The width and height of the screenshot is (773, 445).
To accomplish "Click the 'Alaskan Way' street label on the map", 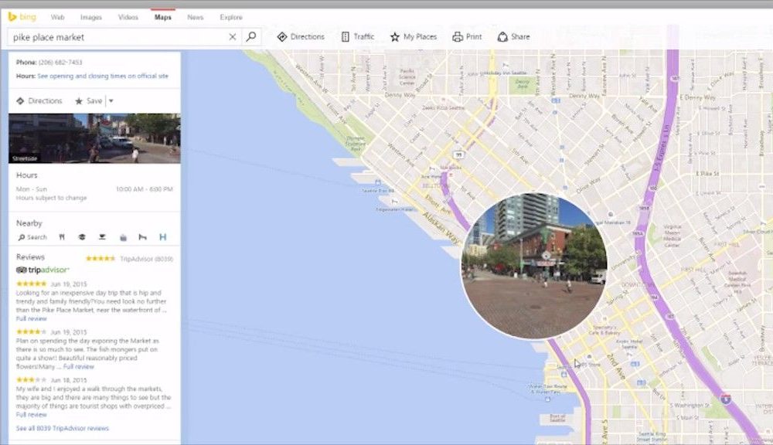I will coord(441,228).
